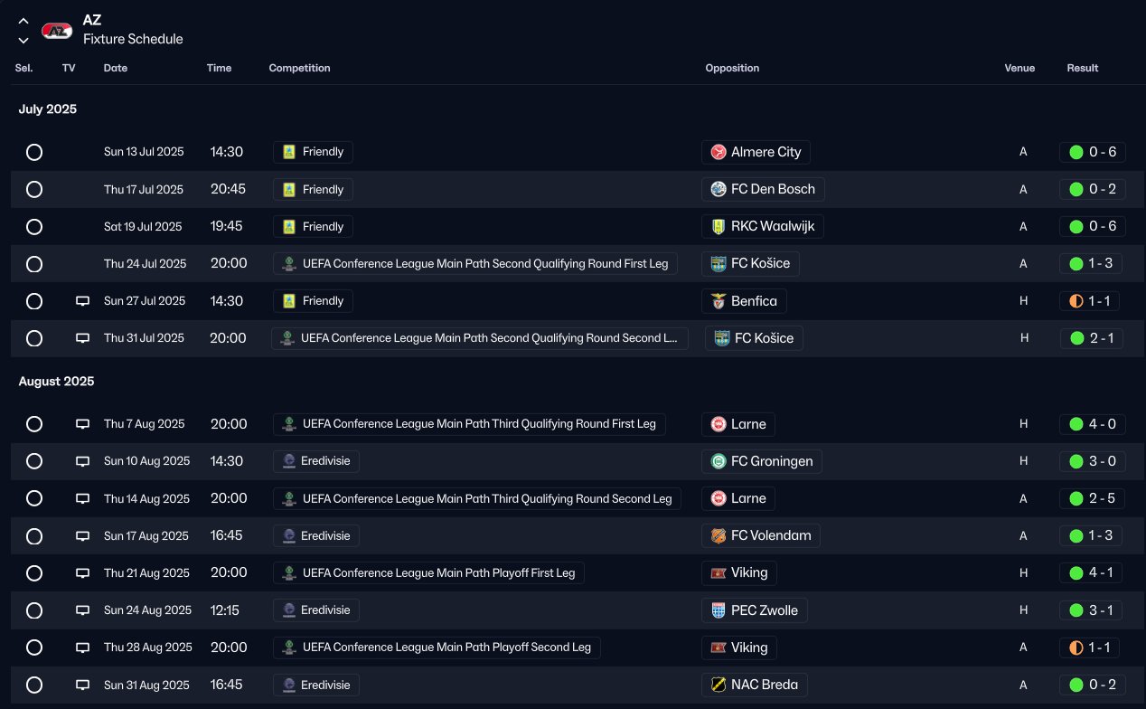The image size is (1146, 709).
Task: Select the Almere City fixture radio button
Action: coord(34,152)
